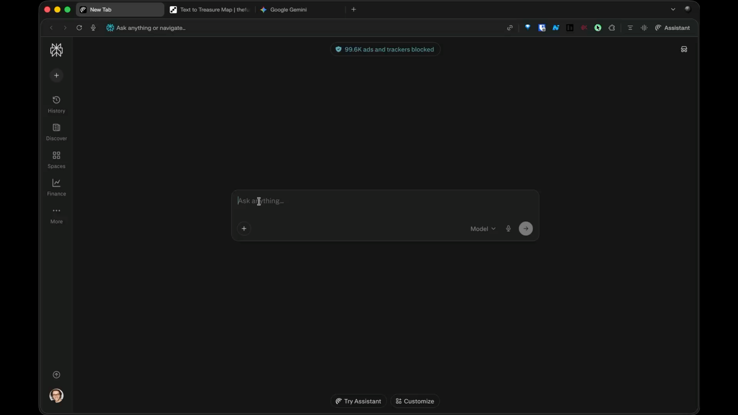738x415 pixels.
Task: Click the submit arrow button
Action: (526, 229)
